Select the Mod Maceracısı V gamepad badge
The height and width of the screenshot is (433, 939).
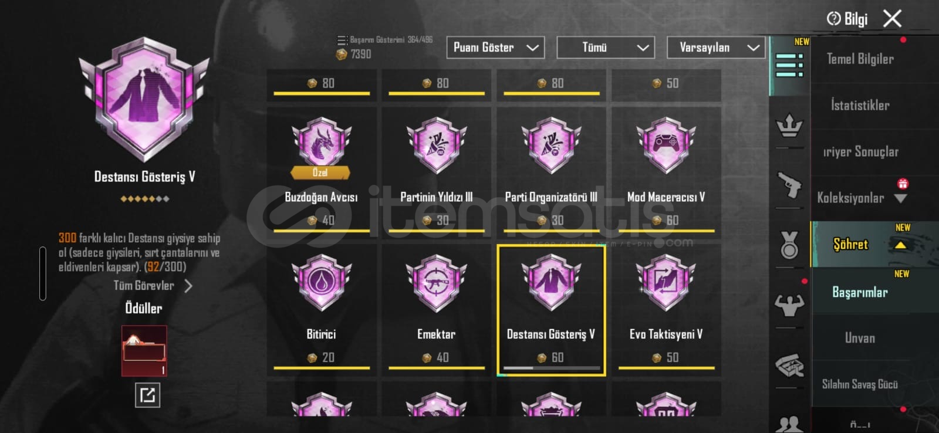[666, 144]
